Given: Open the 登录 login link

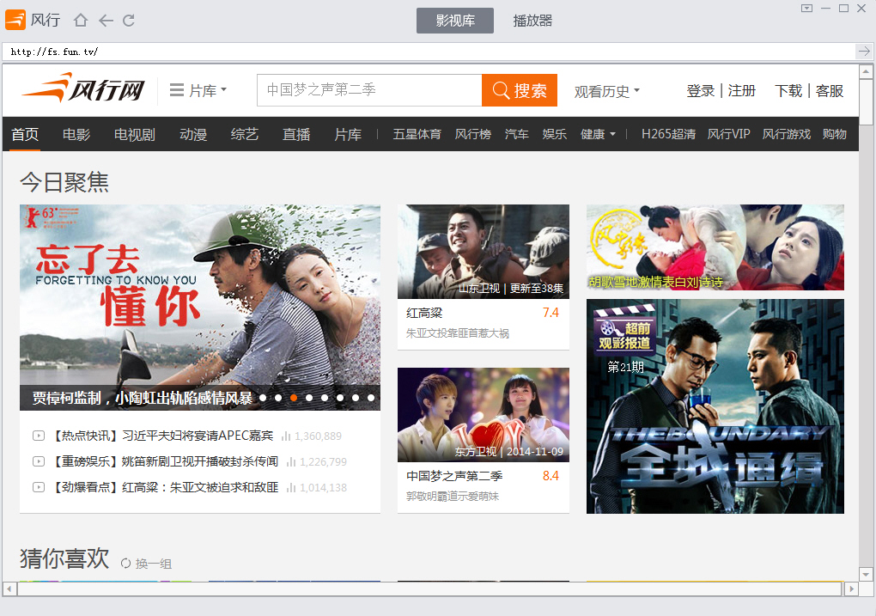Looking at the screenshot, I should 701,90.
